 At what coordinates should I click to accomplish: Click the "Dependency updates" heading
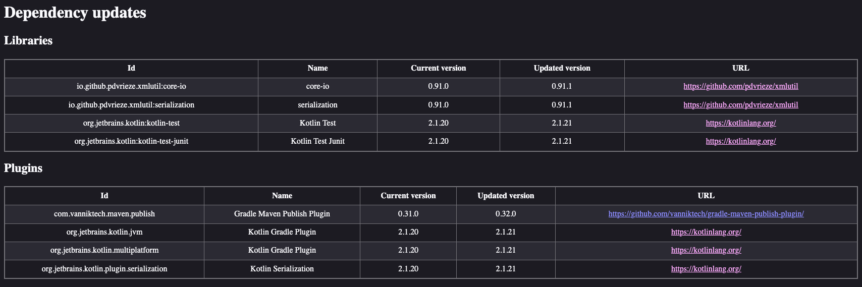tap(75, 13)
